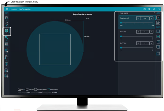Click the Manual add region plus icon

pyautogui.click(x=158, y=36)
